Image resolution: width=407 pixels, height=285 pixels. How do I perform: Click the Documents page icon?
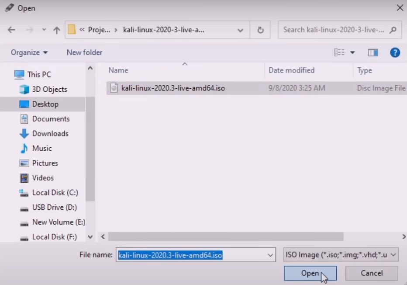click(x=24, y=119)
